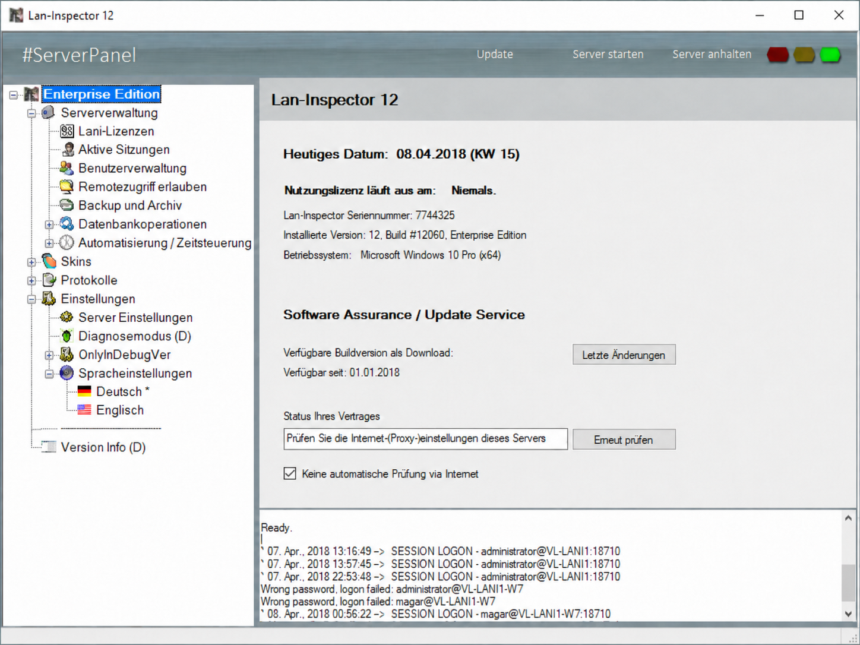Click Server starten in the header

click(608, 54)
